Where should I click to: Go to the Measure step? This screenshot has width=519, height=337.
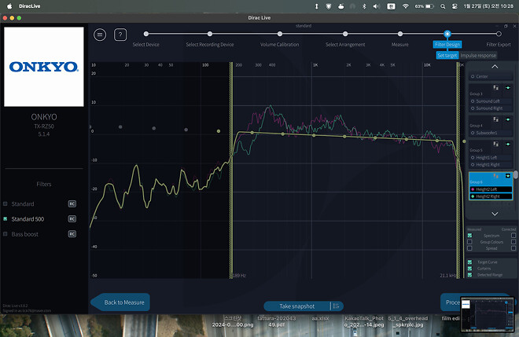[x=400, y=44]
